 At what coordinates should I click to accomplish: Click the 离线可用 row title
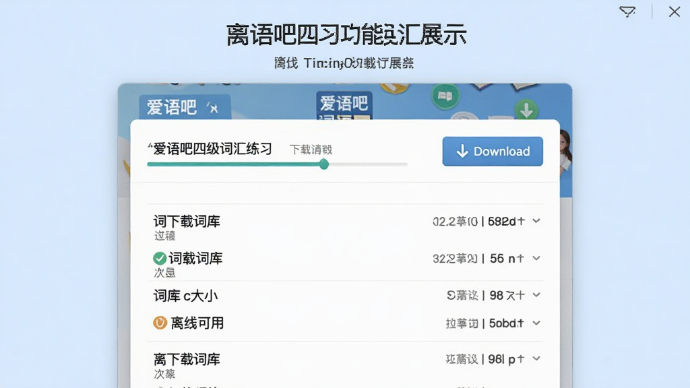pos(197,323)
